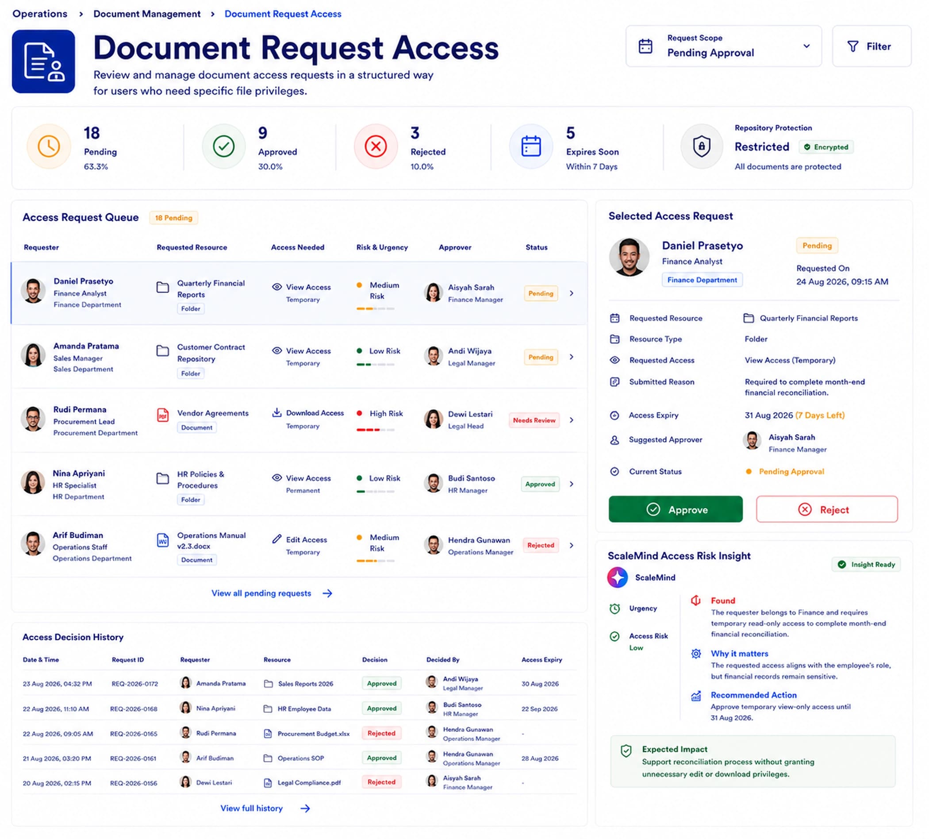
Task: Click Daniel Prasetyo's large profile photo
Action: [x=629, y=257]
